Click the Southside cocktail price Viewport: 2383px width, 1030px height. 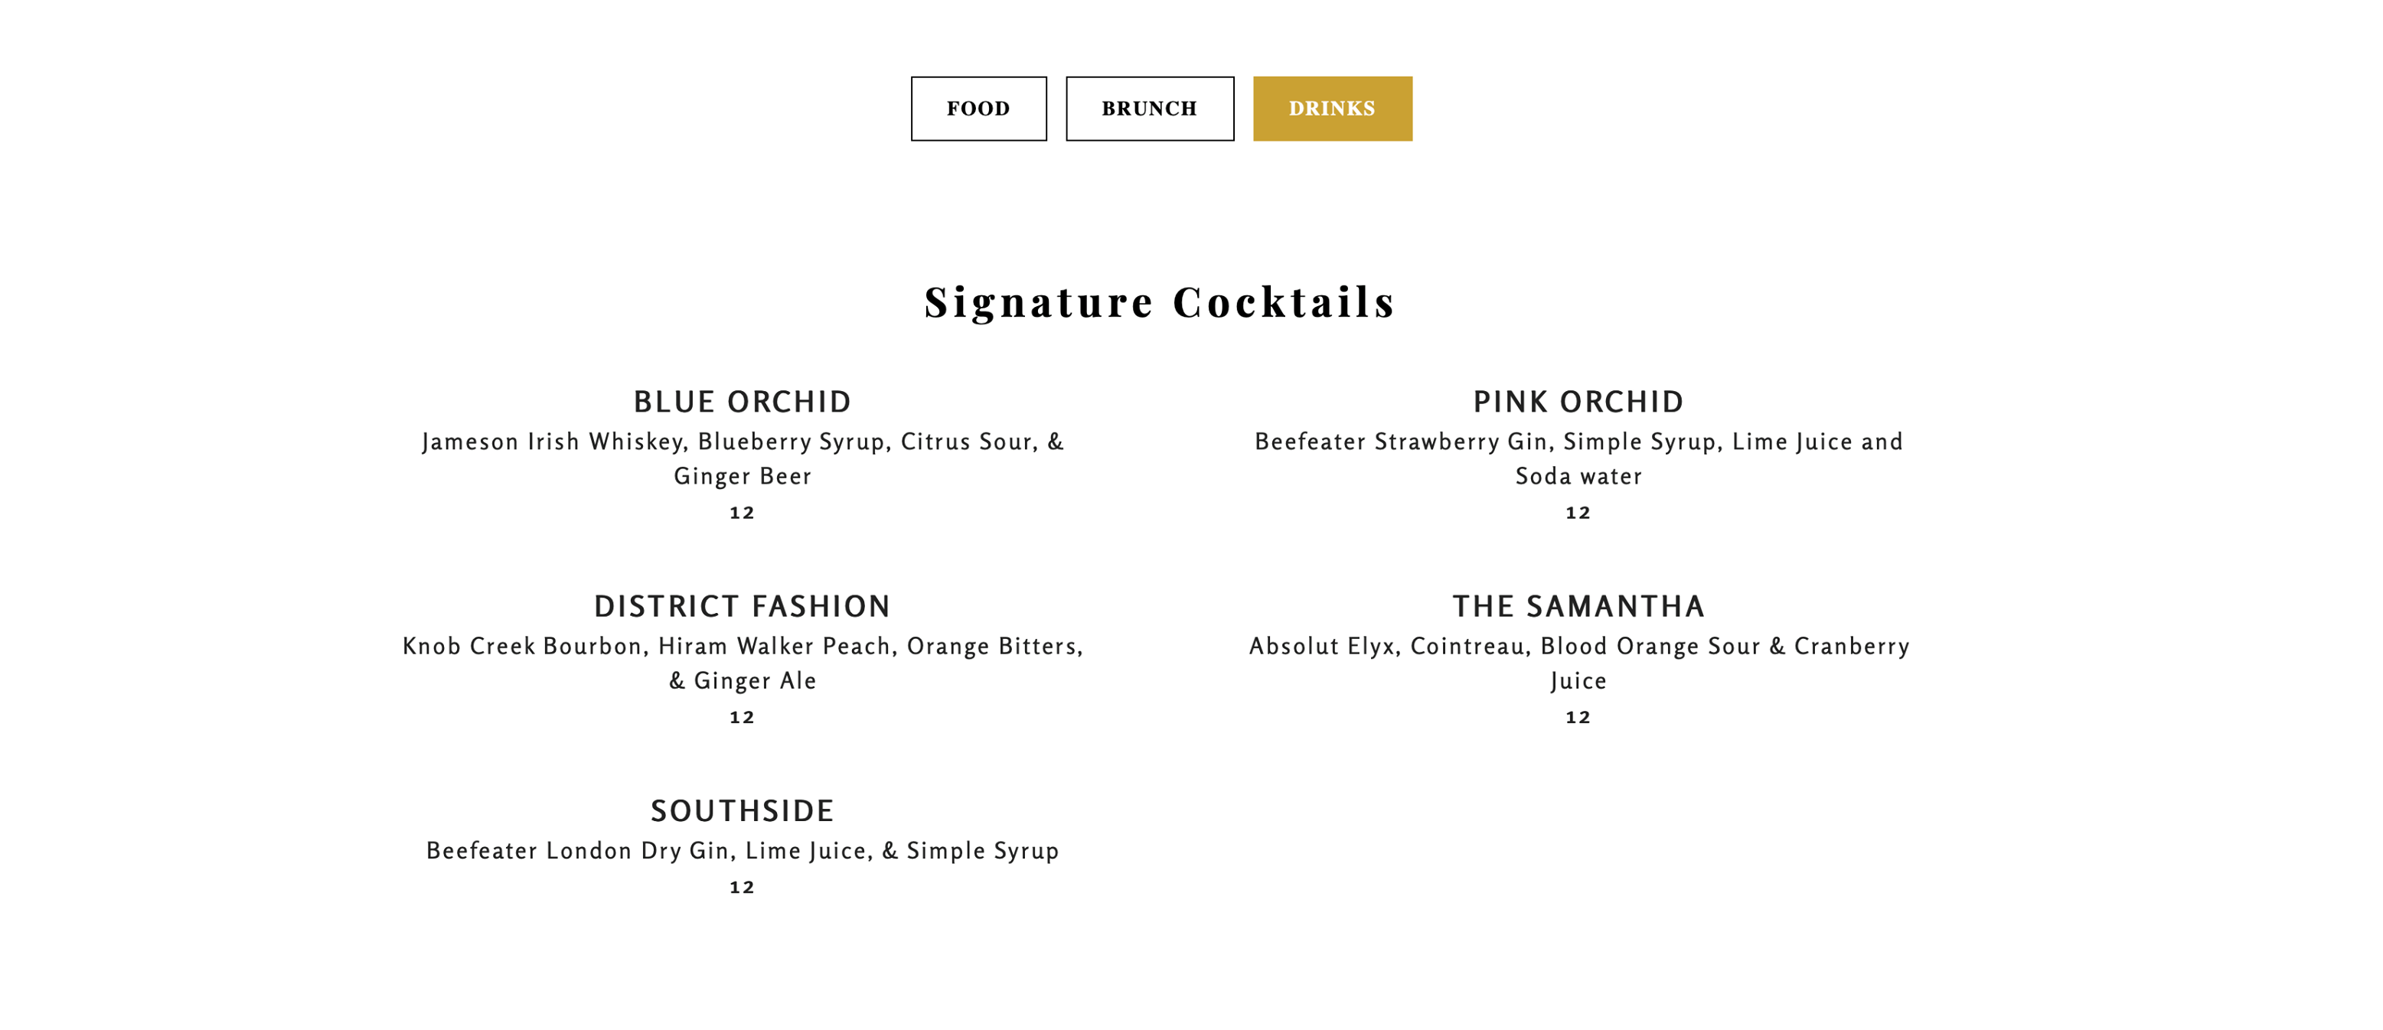742,888
